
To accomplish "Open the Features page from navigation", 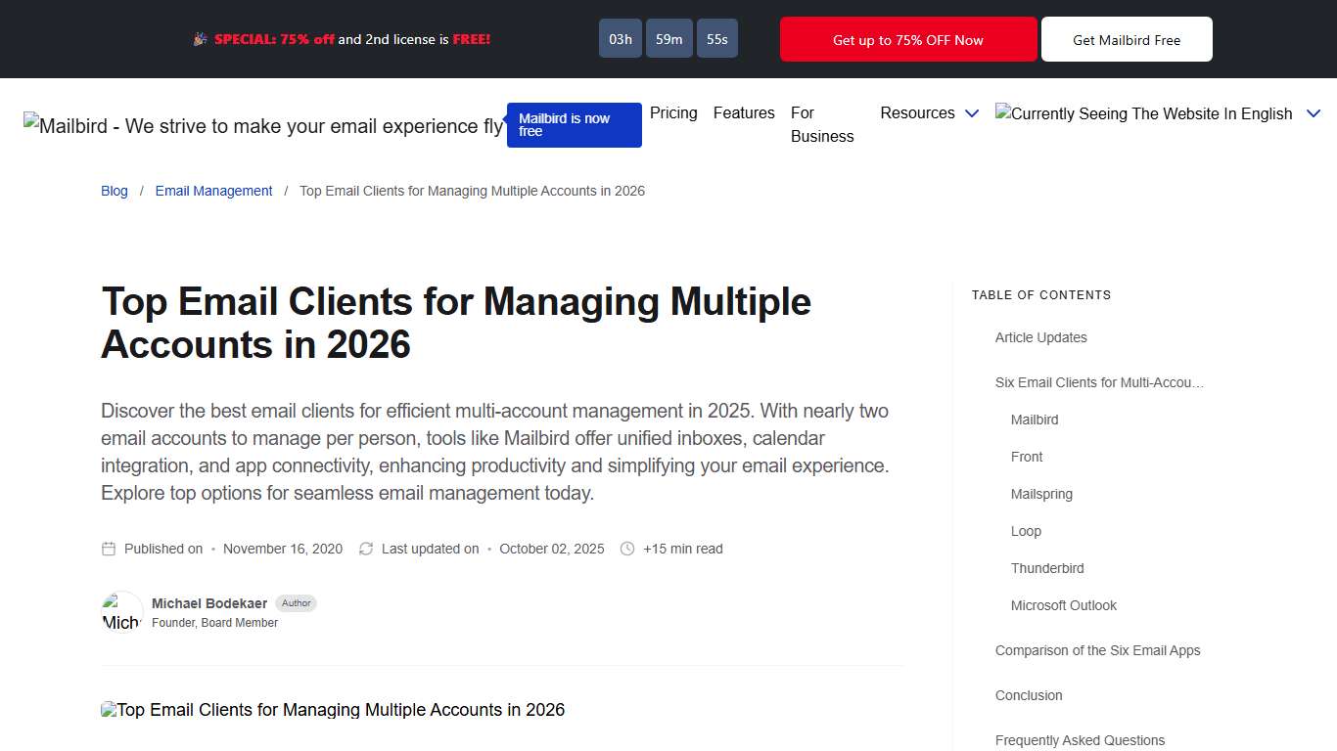I will click(744, 113).
